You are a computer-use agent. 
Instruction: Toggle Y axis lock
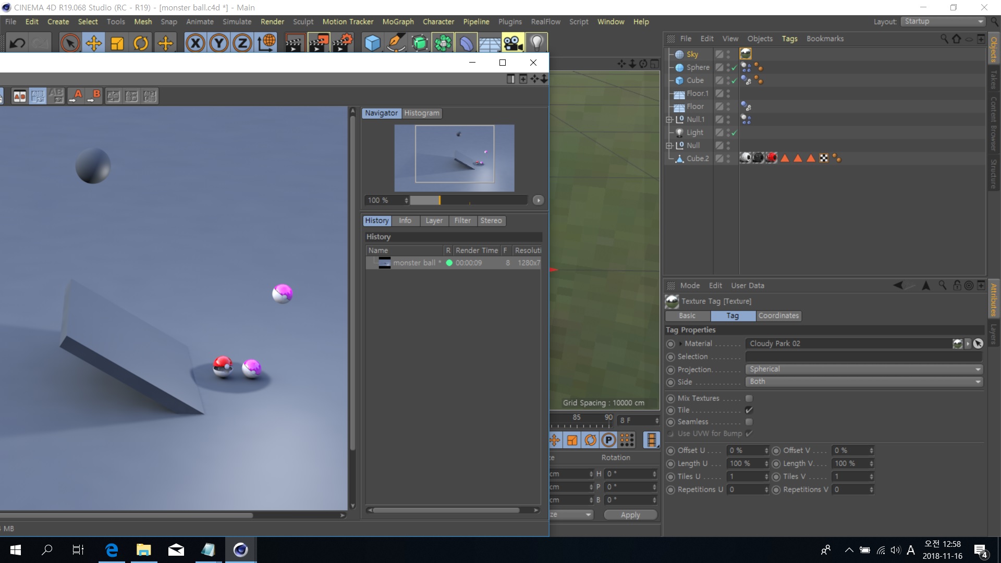pyautogui.click(x=219, y=43)
